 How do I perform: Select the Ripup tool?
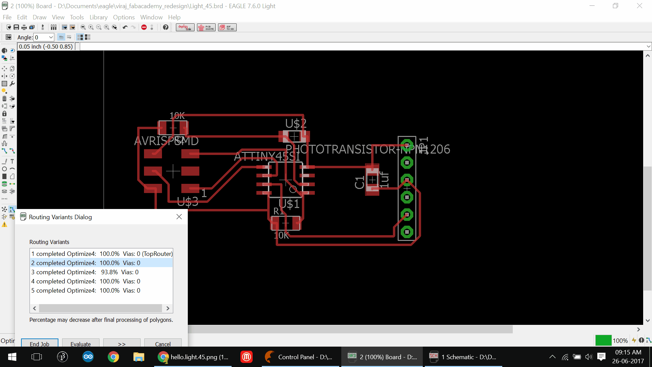point(12,151)
